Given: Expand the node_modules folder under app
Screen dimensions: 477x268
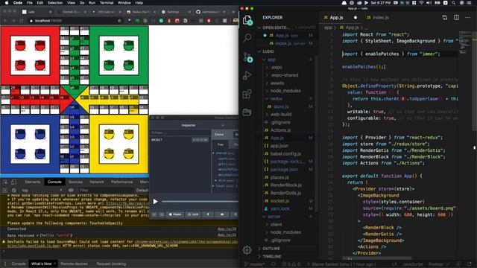Looking at the screenshot, I should (x=285, y=91).
